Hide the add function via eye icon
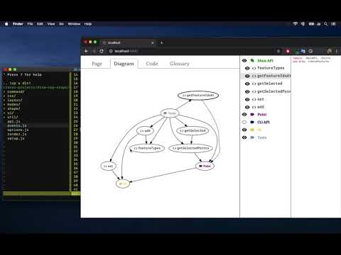Viewport: 341px width, 255px height. [x=247, y=107]
